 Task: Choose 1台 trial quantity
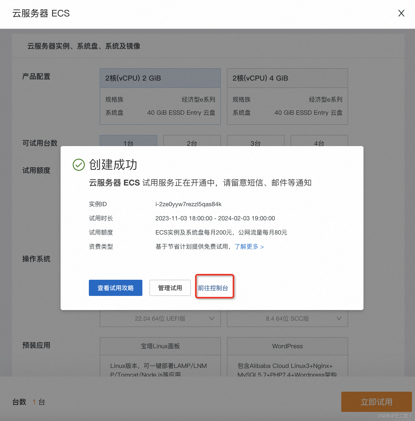[x=128, y=141]
